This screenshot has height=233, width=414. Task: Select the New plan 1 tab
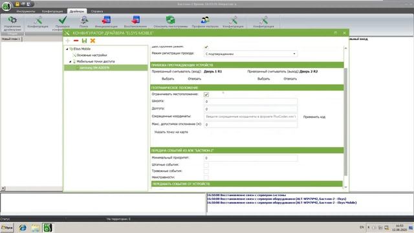pyautogui.click(x=11, y=39)
